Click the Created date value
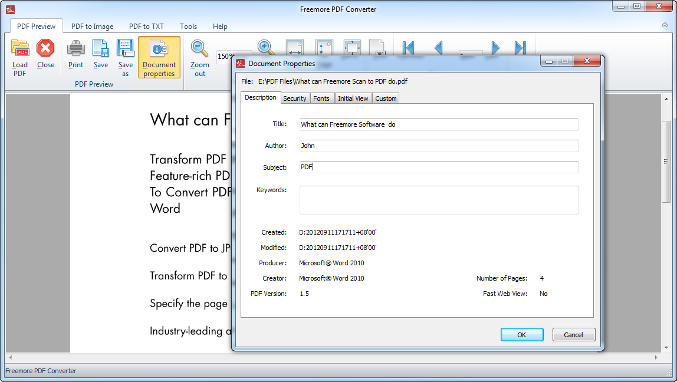This screenshot has height=382, width=677. [x=338, y=232]
